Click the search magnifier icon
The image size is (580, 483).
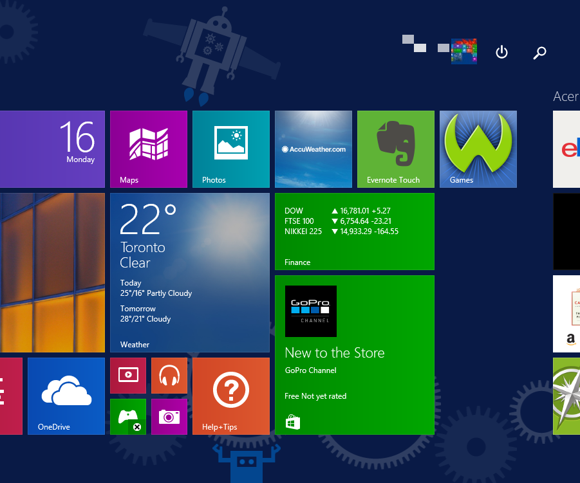[539, 53]
